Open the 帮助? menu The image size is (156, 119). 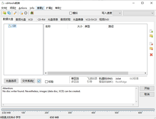pos(58,8)
